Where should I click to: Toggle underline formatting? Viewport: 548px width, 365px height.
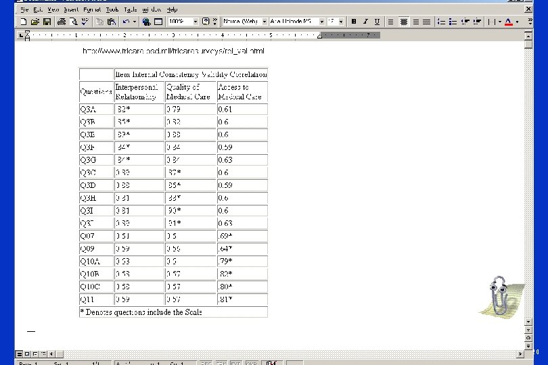pyautogui.click(x=377, y=22)
